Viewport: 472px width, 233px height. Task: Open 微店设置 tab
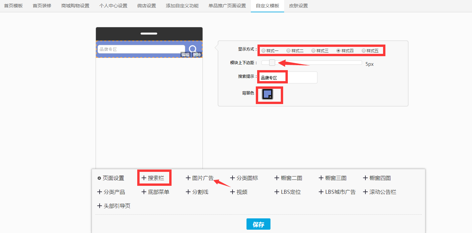(x=147, y=6)
